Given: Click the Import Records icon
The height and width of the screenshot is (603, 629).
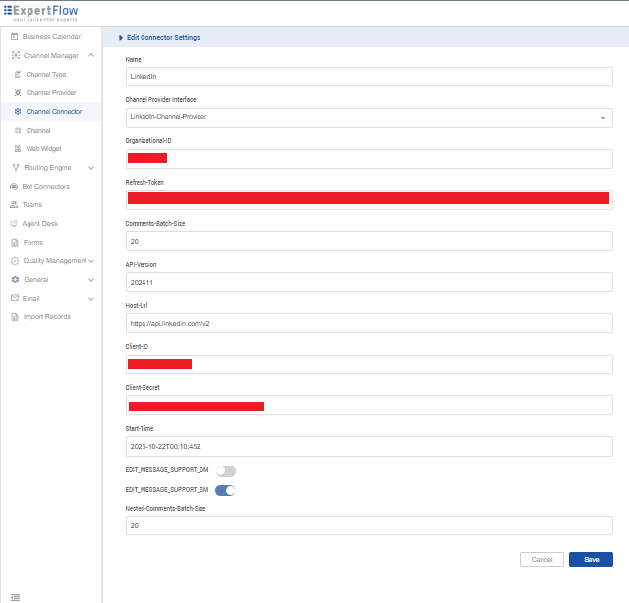Looking at the screenshot, I should coord(13,317).
